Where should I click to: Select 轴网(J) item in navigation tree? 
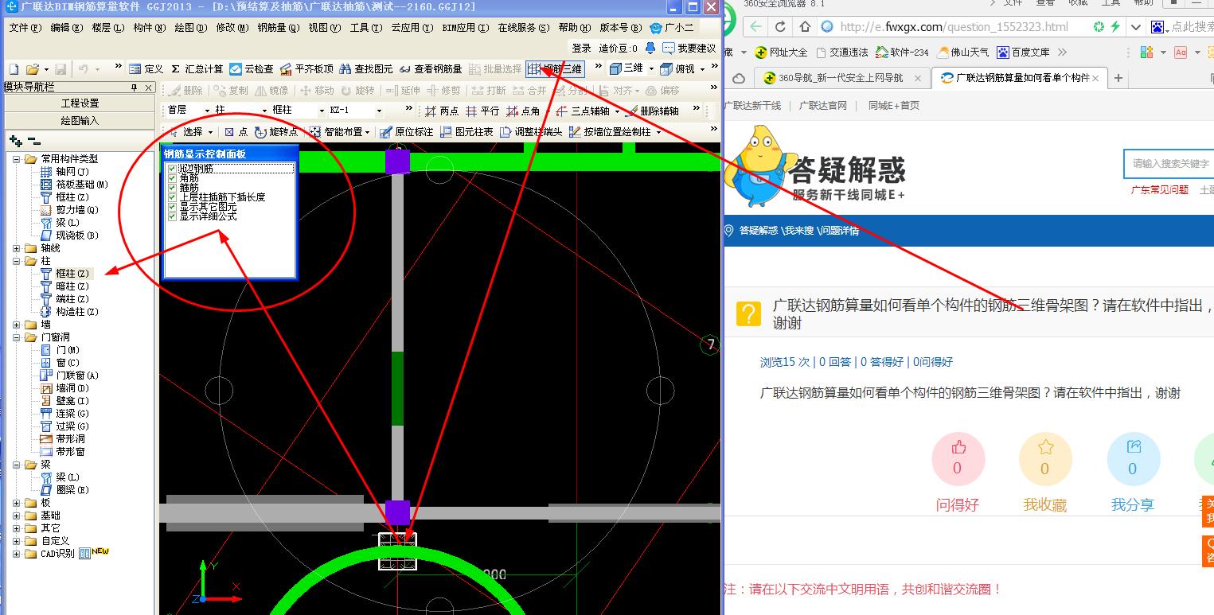pyautogui.click(x=72, y=172)
